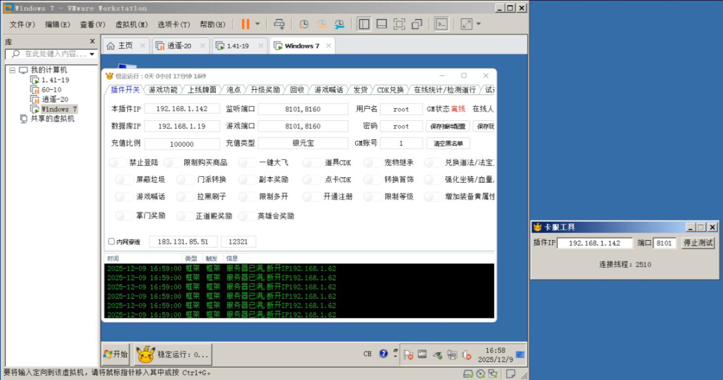Click the guest network tray icon

point(452,355)
